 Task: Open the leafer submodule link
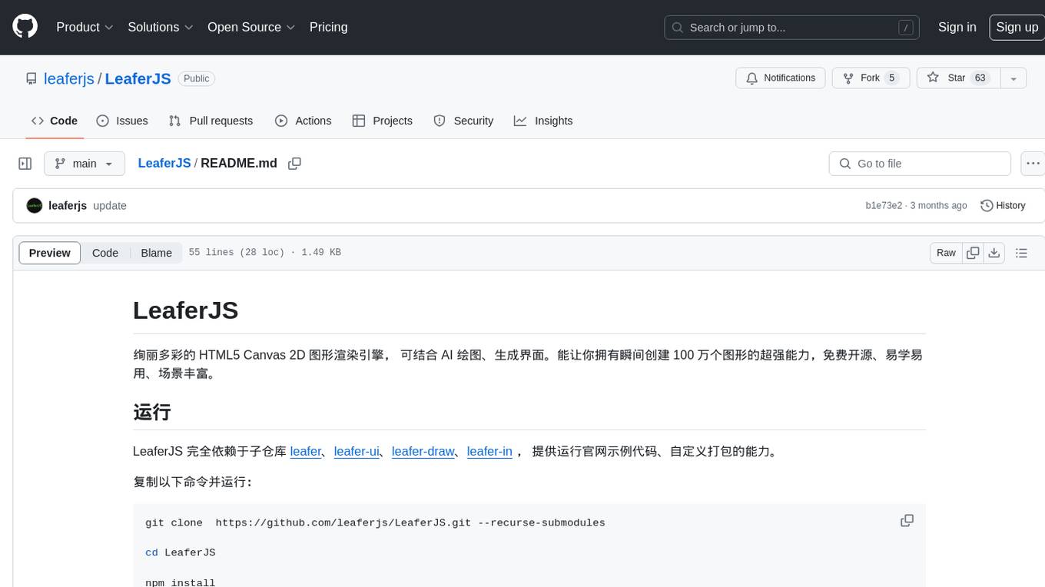coord(305,452)
